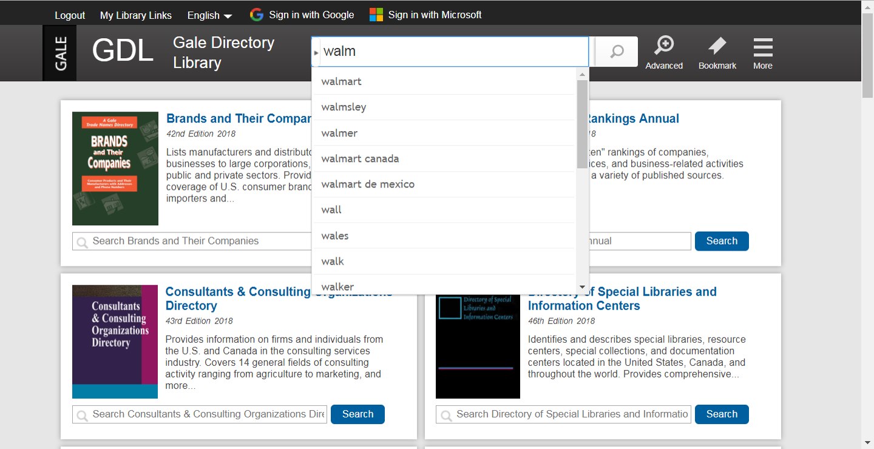Choose the walmer suggestion
The height and width of the screenshot is (449, 874).
(x=443, y=133)
